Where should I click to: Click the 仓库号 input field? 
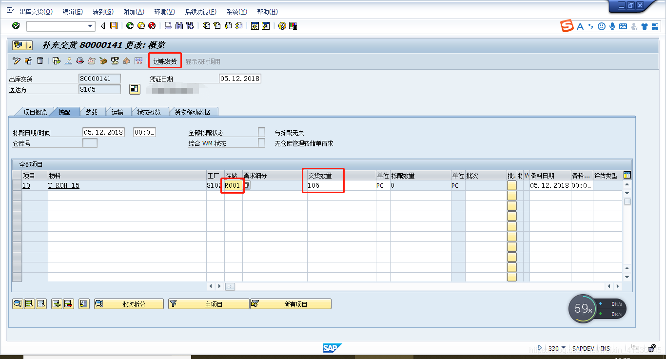[x=90, y=143]
